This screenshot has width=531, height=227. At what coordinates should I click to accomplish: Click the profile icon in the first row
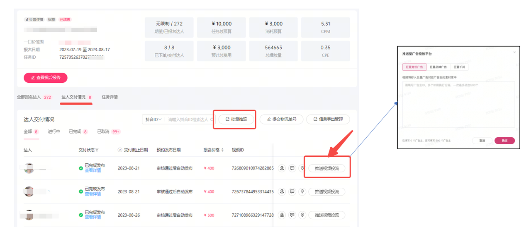tap(282, 168)
